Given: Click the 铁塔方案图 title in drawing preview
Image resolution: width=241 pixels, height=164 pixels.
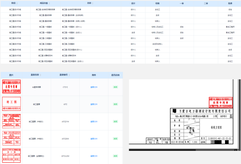Looking at the screenshot, I should 216,128.
